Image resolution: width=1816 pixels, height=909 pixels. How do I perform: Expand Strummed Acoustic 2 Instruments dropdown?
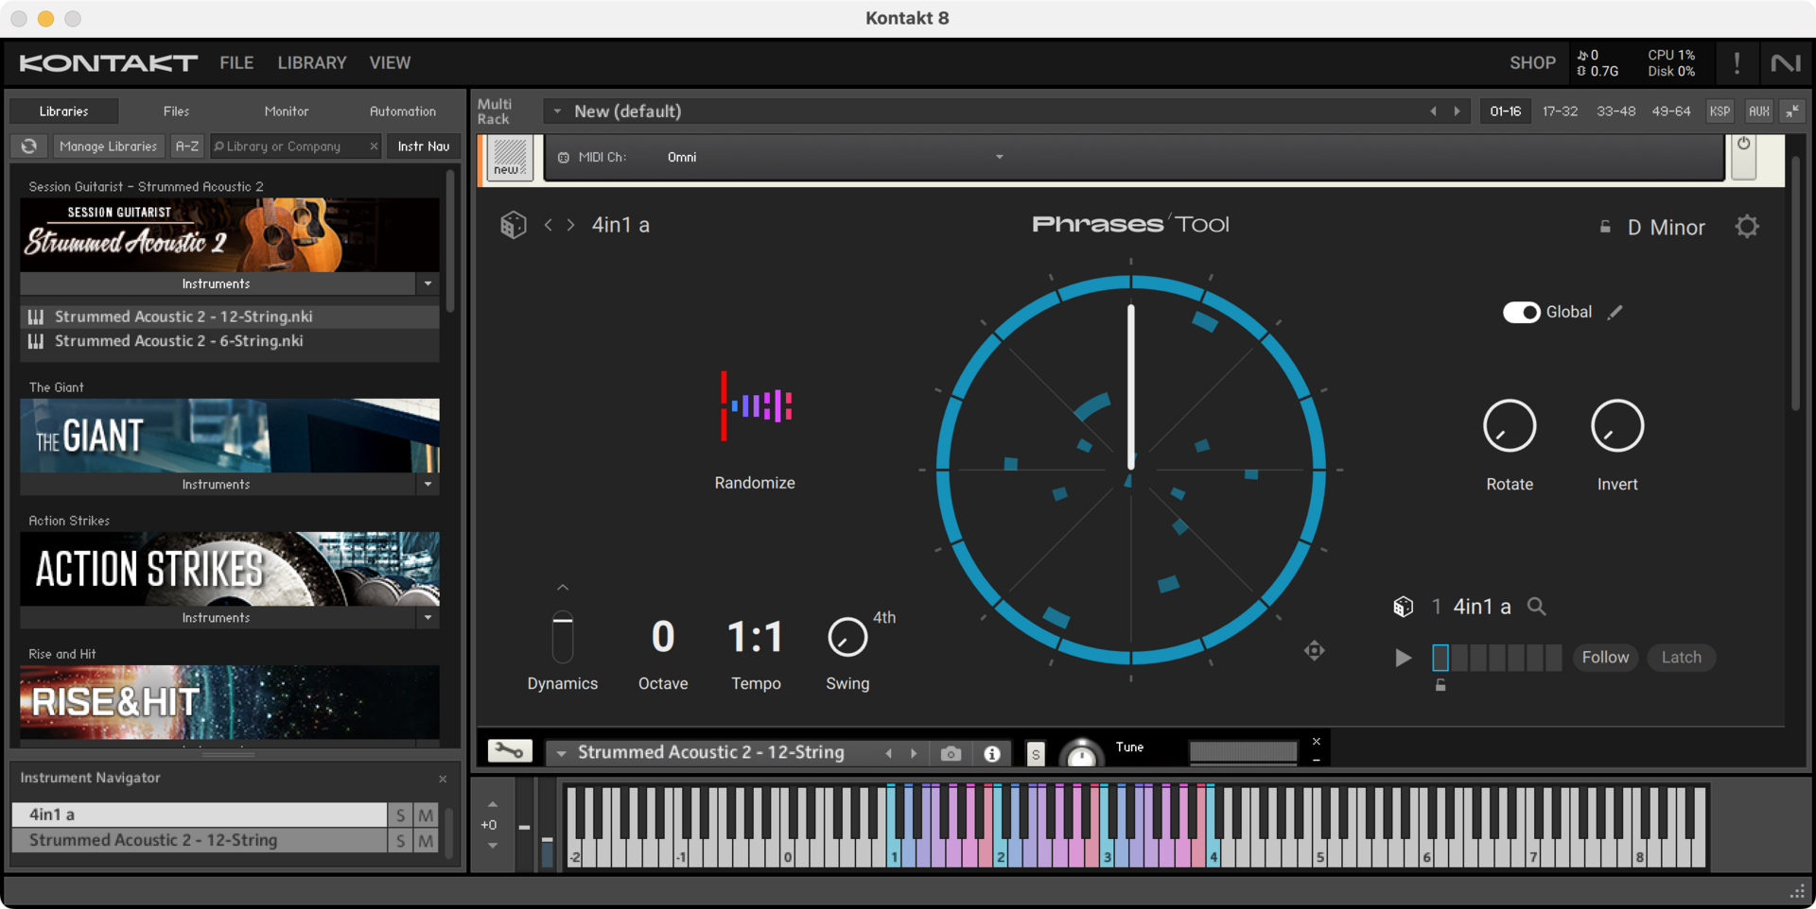point(428,283)
